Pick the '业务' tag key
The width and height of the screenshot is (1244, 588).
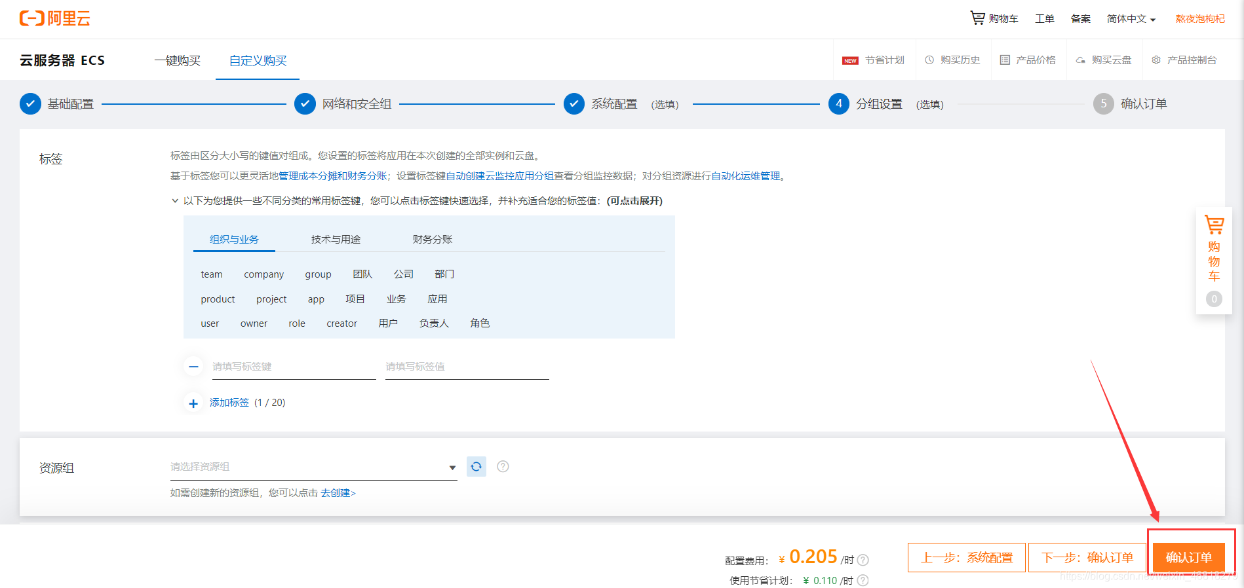coord(397,299)
